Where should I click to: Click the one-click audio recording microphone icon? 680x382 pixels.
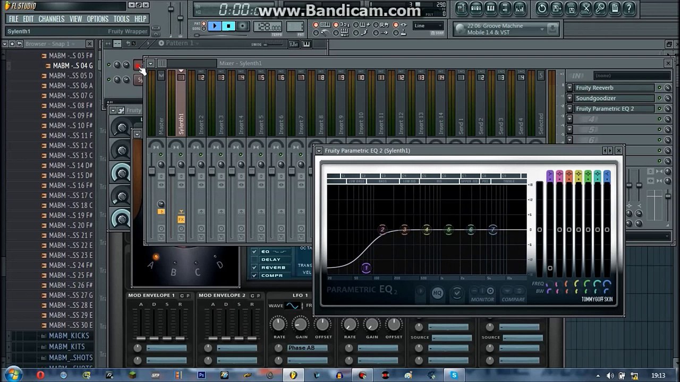(599, 8)
